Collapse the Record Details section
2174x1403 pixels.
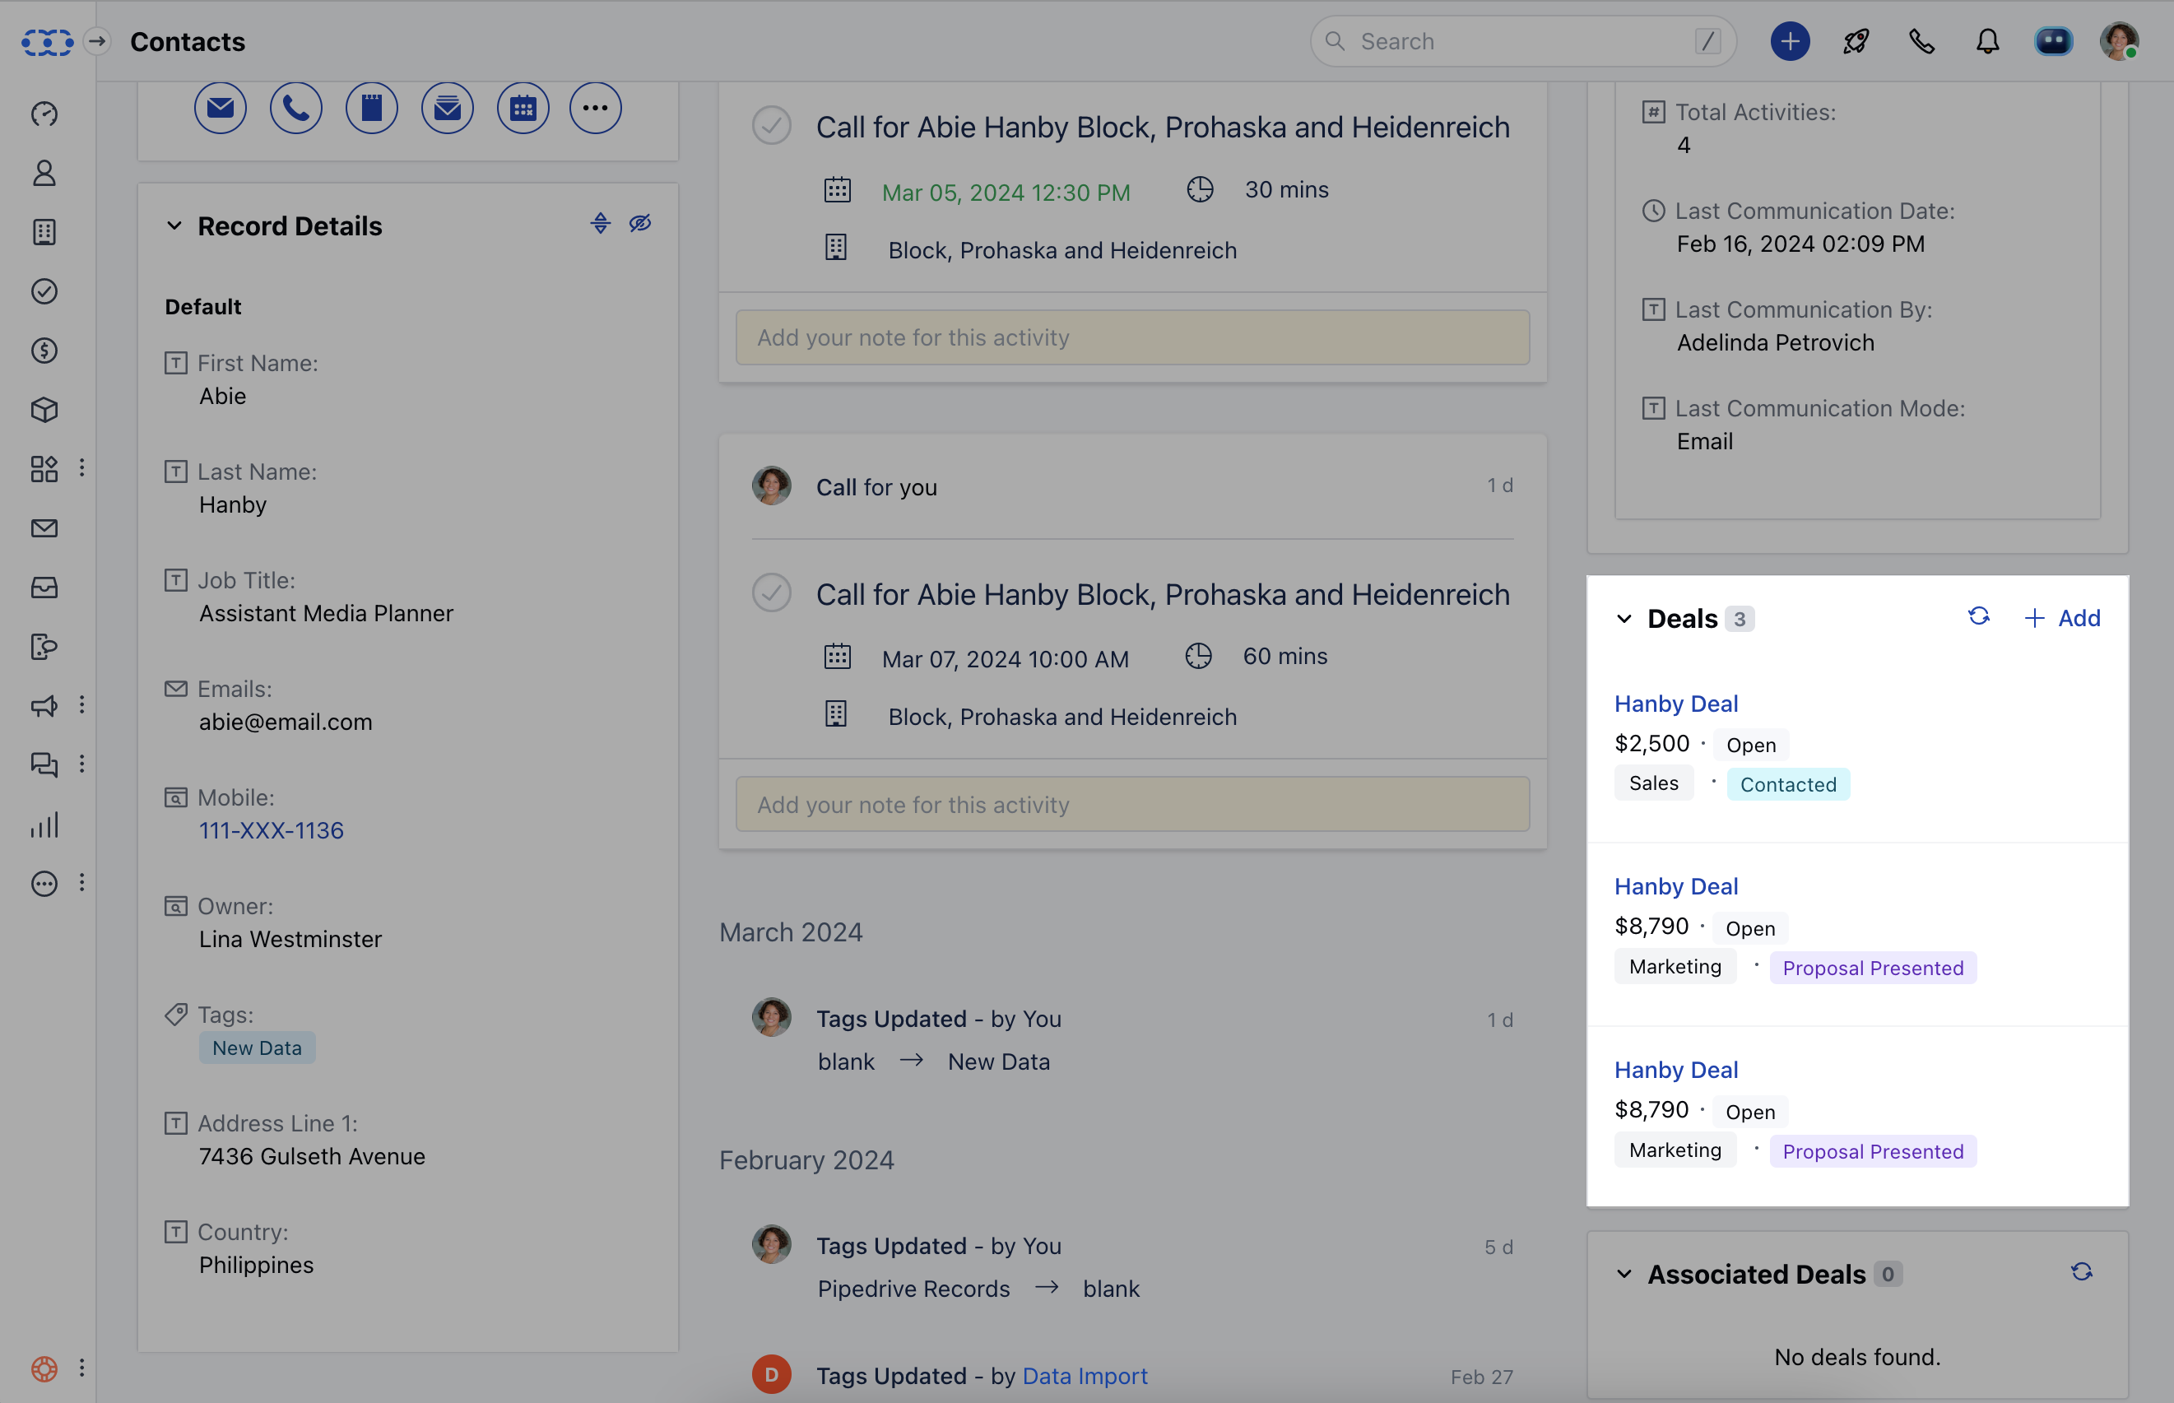point(174,225)
